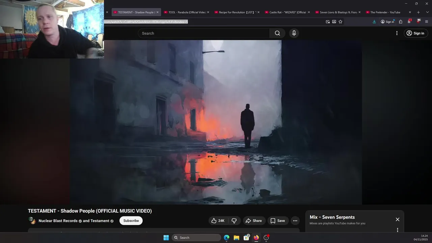Close the Castle Rat WIZARD tab
The height and width of the screenshot is (243, 432).
pyautogui.click(x=309, y=12)
